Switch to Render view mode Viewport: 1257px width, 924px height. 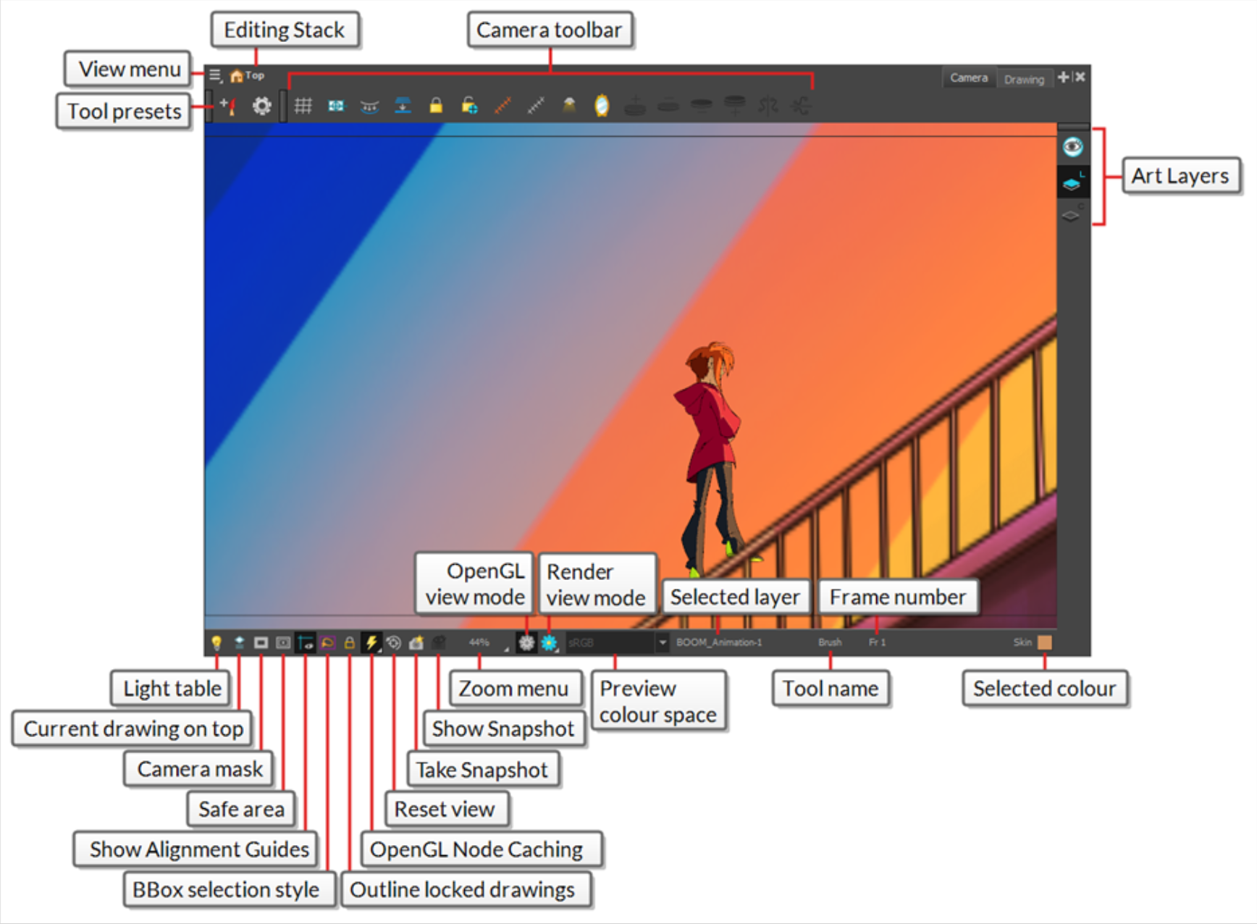click(x=549, y=642)
